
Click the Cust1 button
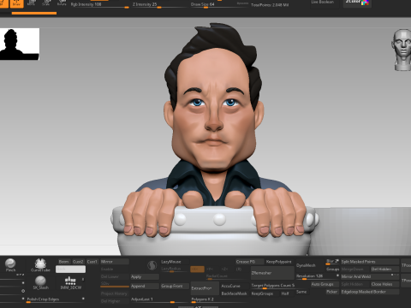[x=92, y=262]
